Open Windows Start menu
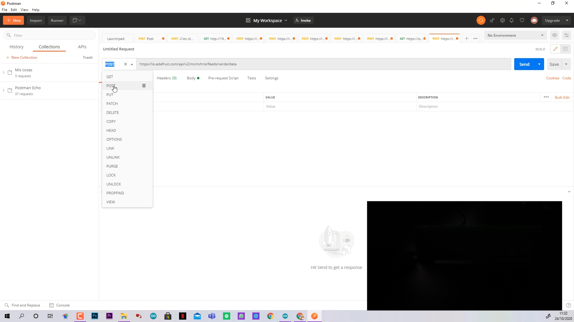This screenshot has height=322, width=574. point(7,316)
